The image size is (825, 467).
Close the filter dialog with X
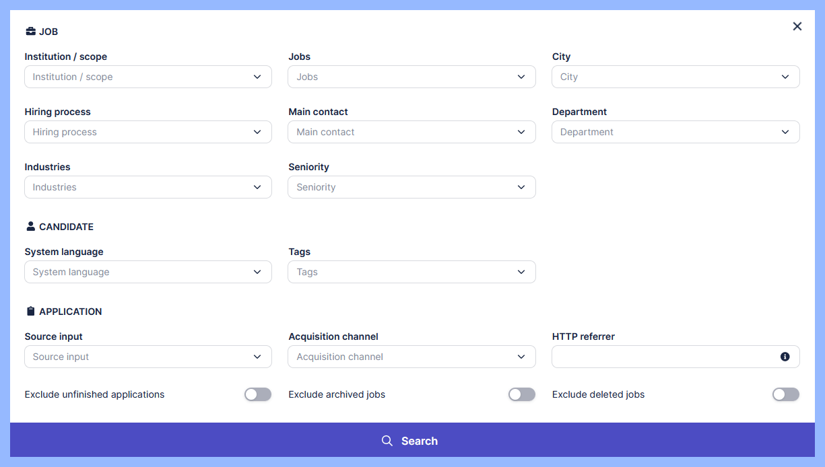(797, 26)
